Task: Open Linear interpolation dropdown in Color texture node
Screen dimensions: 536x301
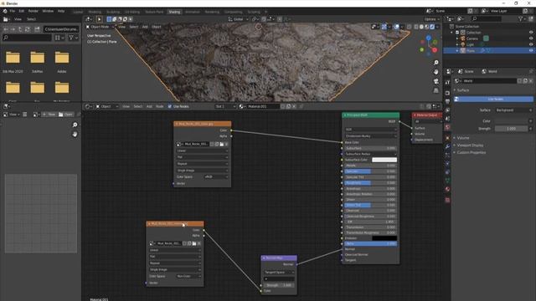Action: 202,150
